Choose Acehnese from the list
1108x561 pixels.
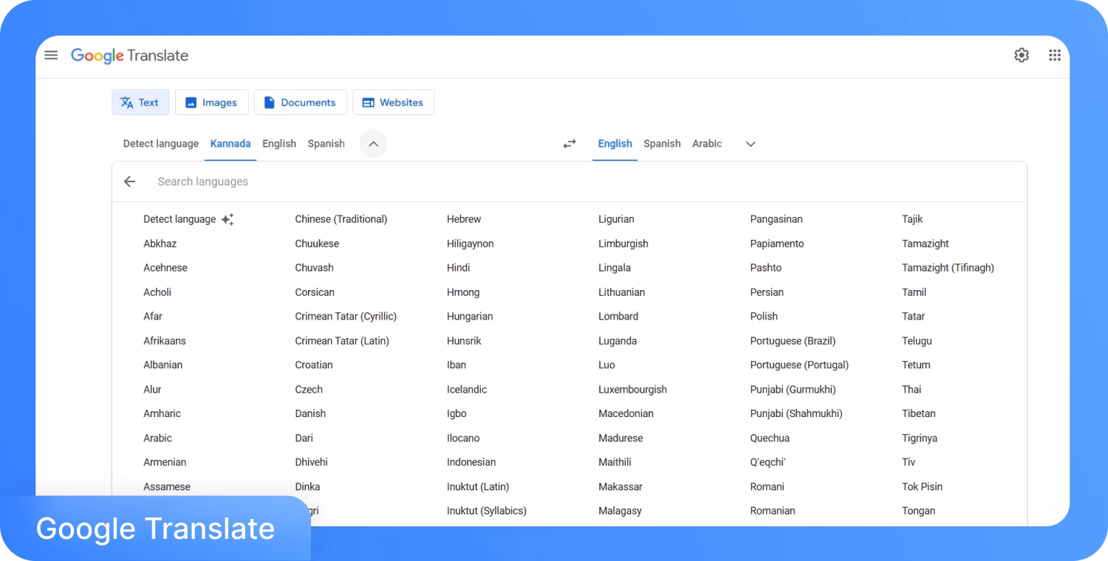click(x=165, y=268)
